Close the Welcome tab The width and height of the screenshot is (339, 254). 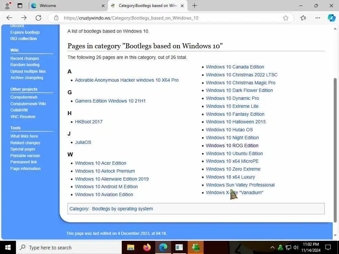coord(103,6)
